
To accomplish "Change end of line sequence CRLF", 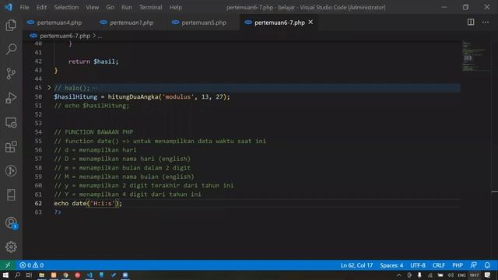I will 439,265.
